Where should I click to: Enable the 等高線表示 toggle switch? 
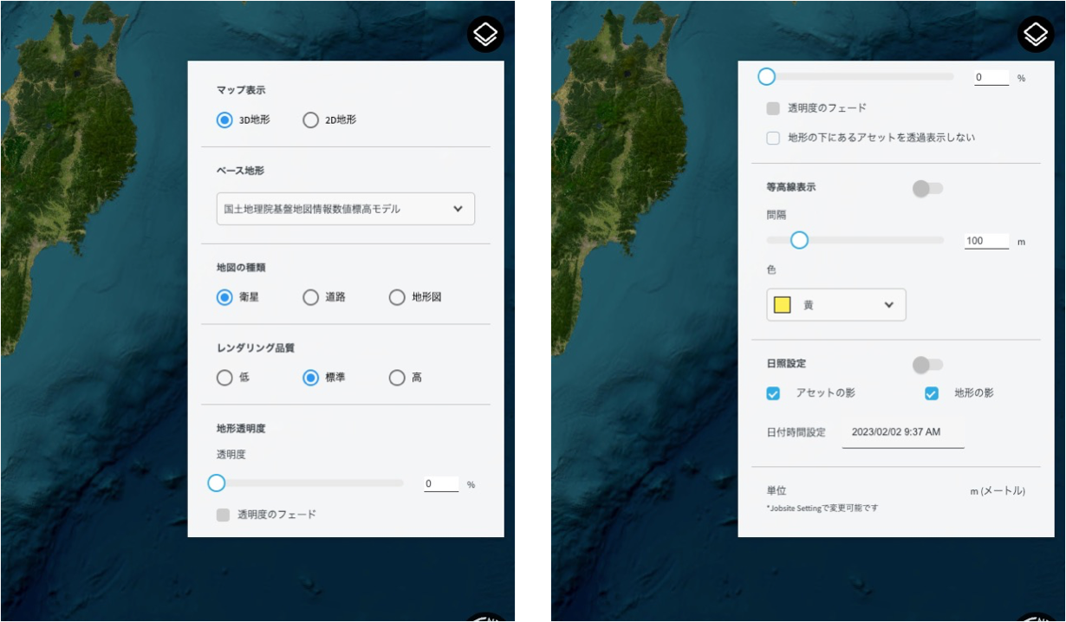[x=926, y=188]
